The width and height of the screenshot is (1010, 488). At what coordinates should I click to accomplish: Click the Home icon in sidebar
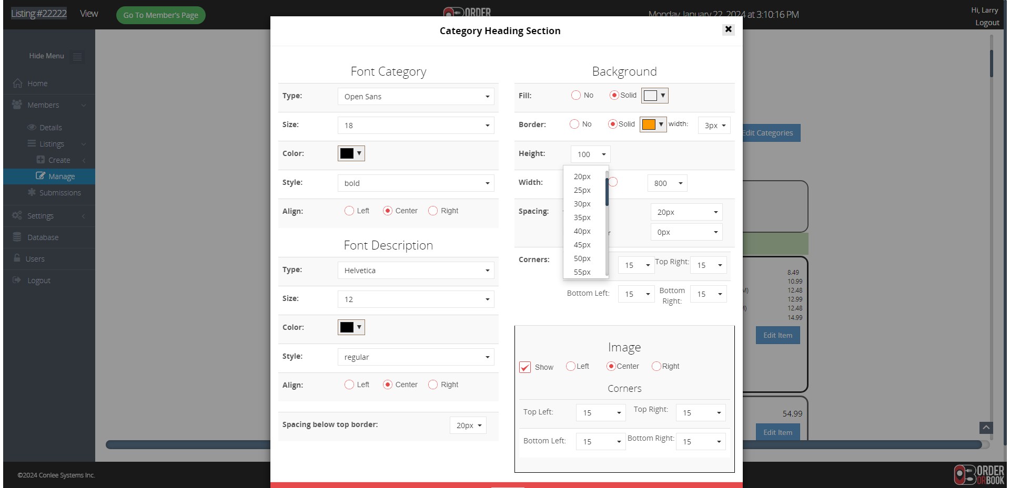click(x=17, y=84)
